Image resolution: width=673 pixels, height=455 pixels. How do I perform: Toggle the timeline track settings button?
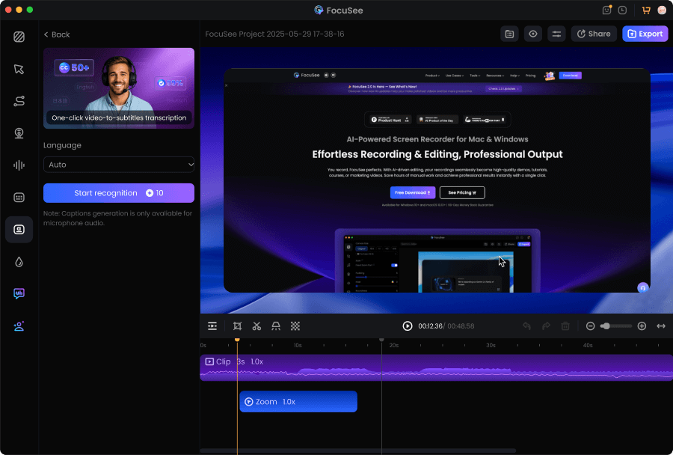pos(212,326)
